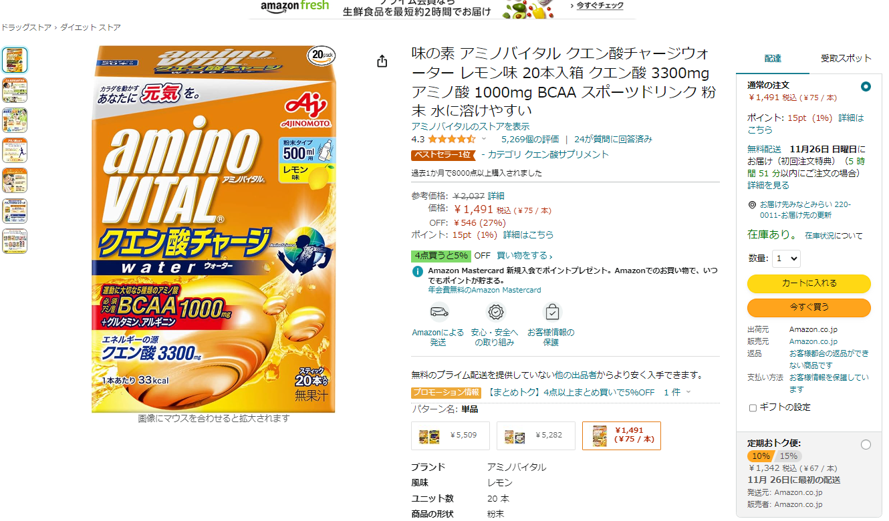This screenshot has width=889, height=521.
Task: Click the 今すぐ買う button
Action: tap(809, 307)
